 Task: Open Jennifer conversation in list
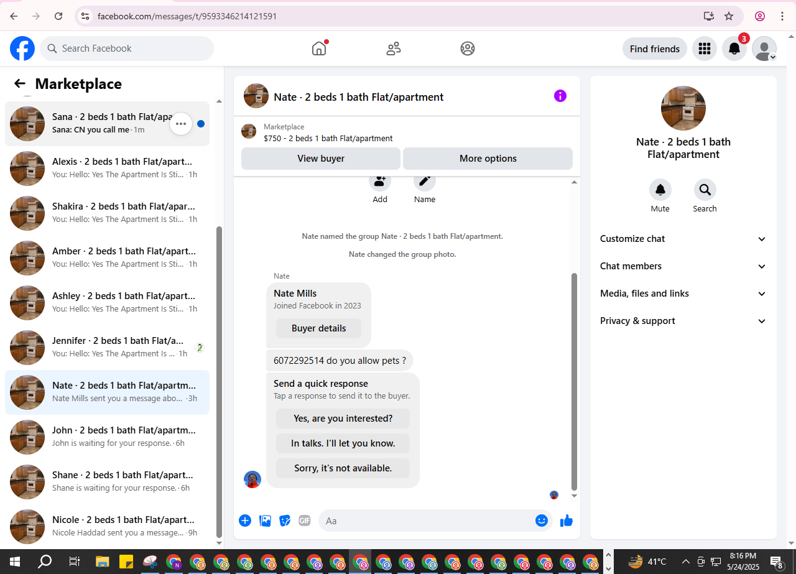[107, 348]
